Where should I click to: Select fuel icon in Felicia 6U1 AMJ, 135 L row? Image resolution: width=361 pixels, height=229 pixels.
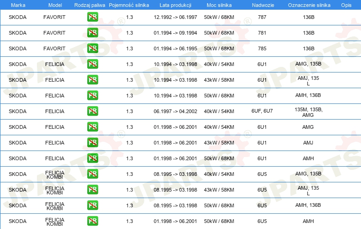92,80
